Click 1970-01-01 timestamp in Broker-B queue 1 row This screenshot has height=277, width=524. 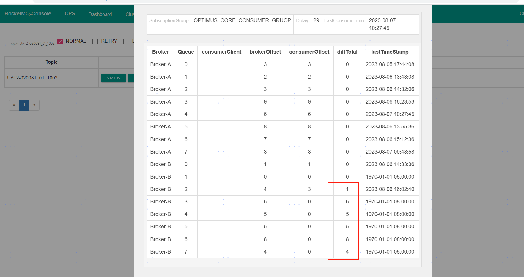[x=390, y=177]
